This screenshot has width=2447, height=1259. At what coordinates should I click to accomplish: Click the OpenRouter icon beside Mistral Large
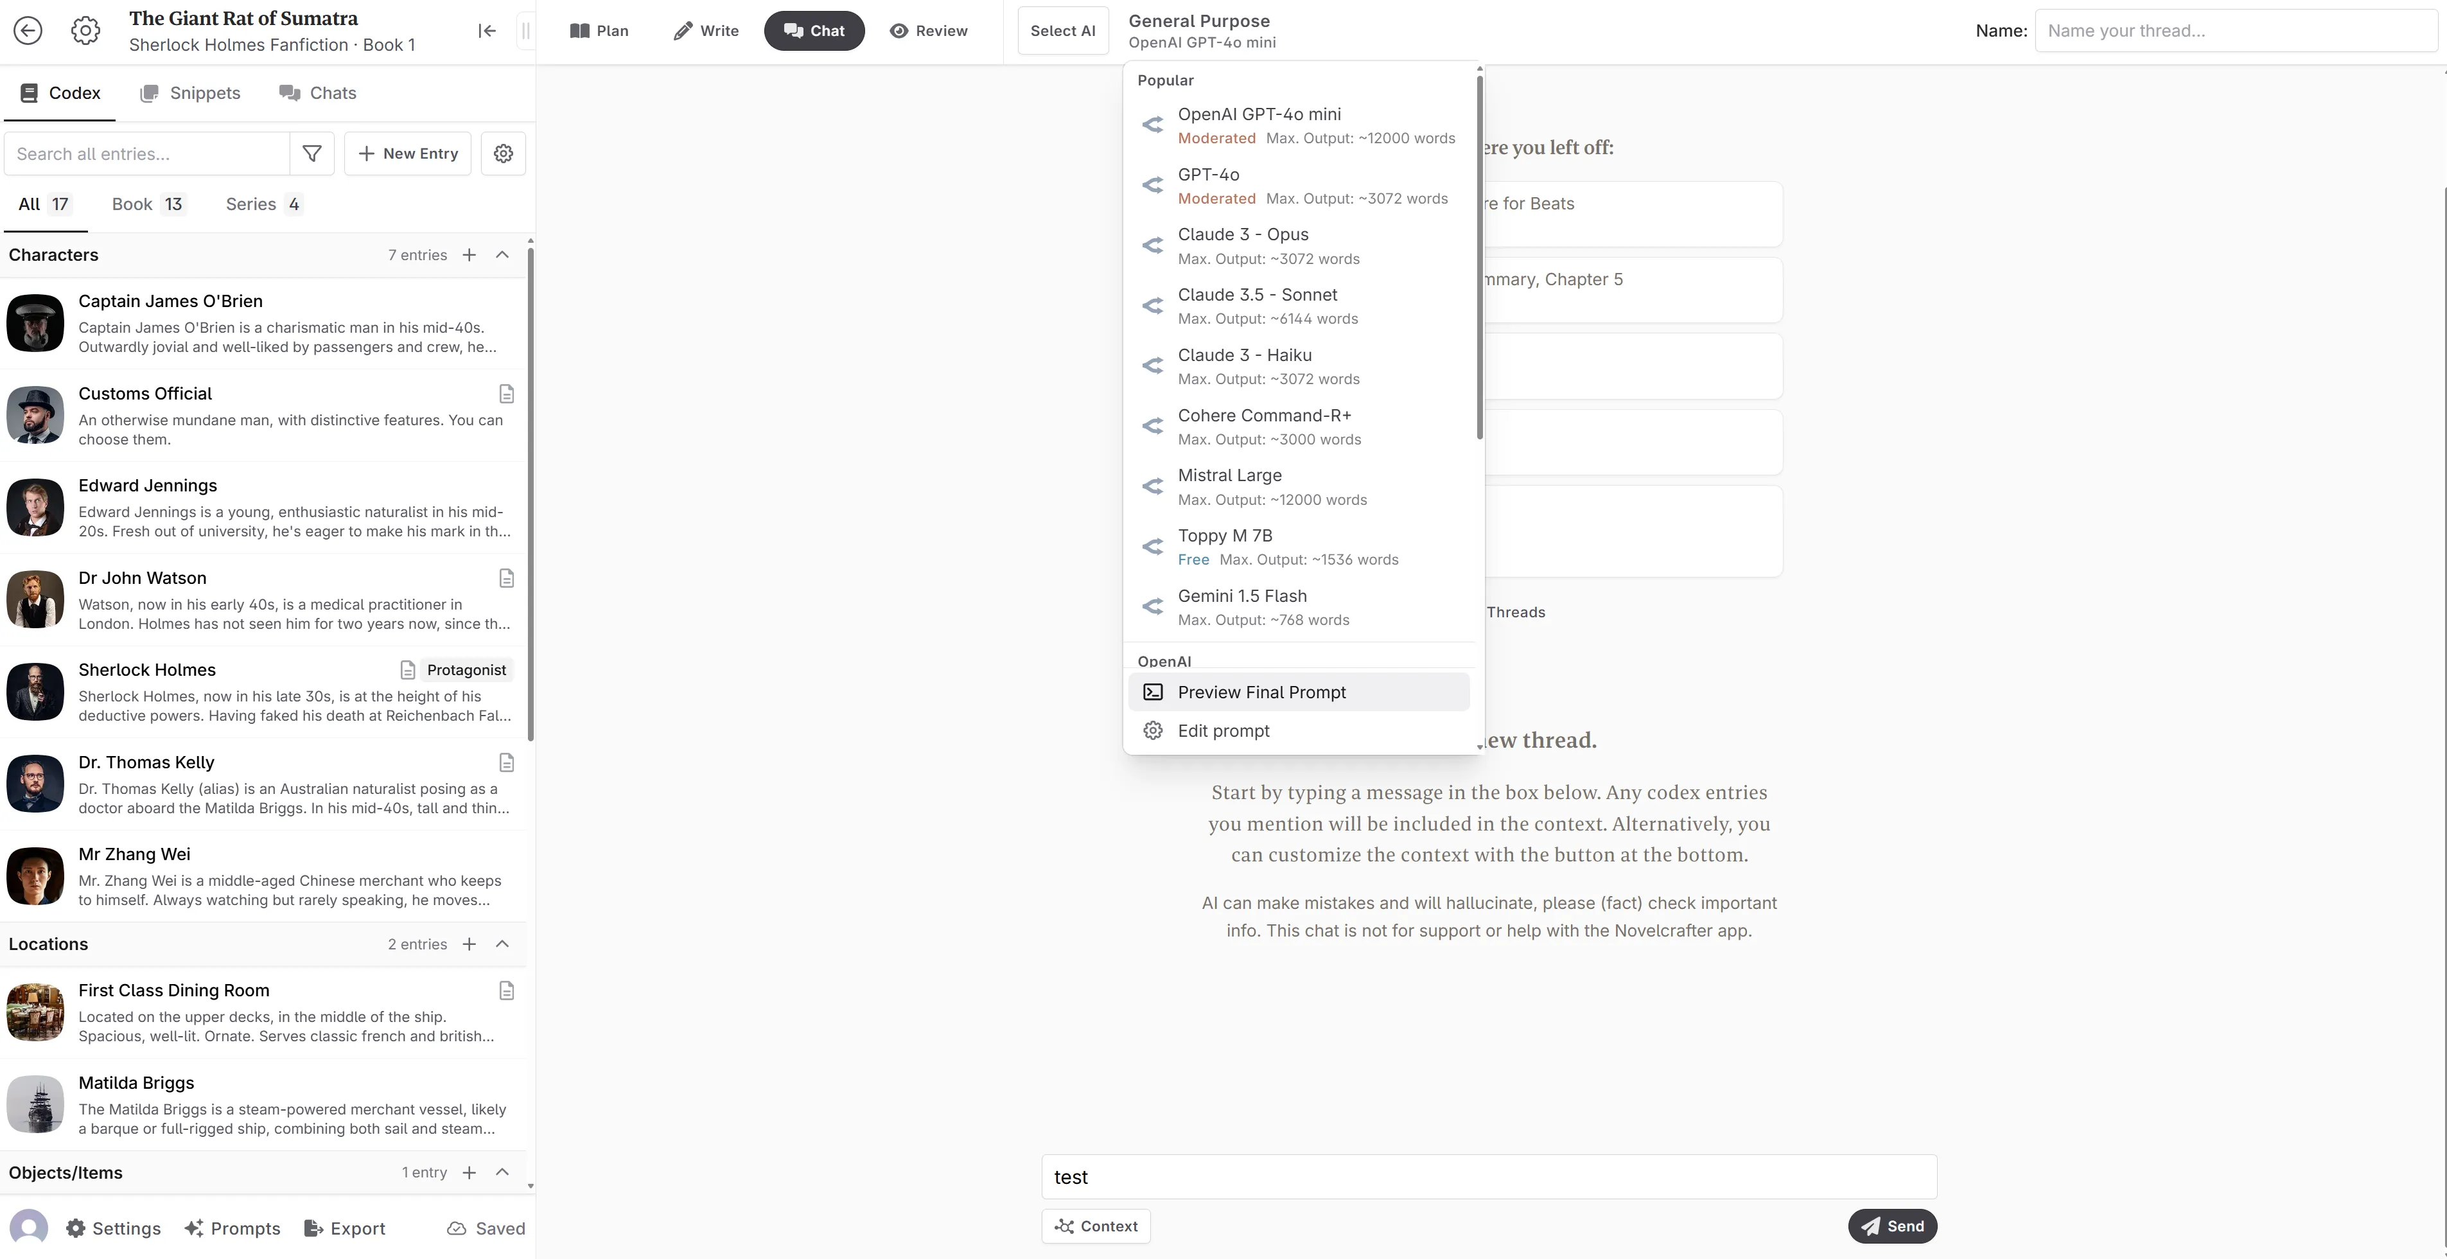click(x=1152, y=486)
